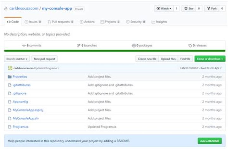Click the fork count of 0
This screenshot has width=228, height=149.
click(222, 9)
